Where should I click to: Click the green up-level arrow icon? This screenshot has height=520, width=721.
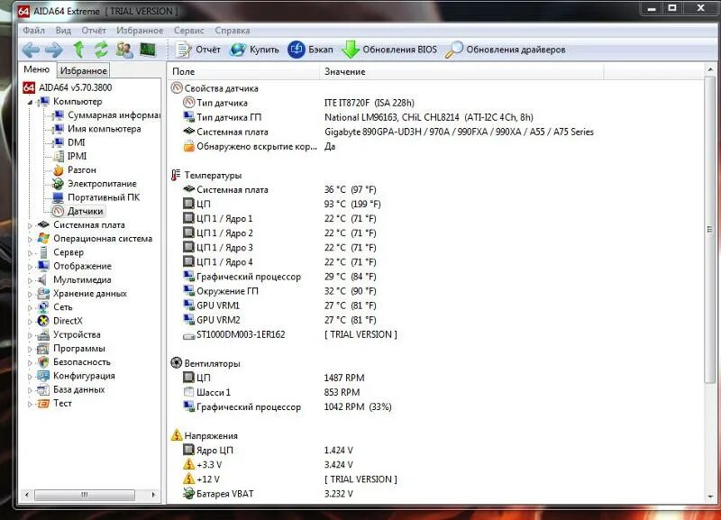pos(78,50)
